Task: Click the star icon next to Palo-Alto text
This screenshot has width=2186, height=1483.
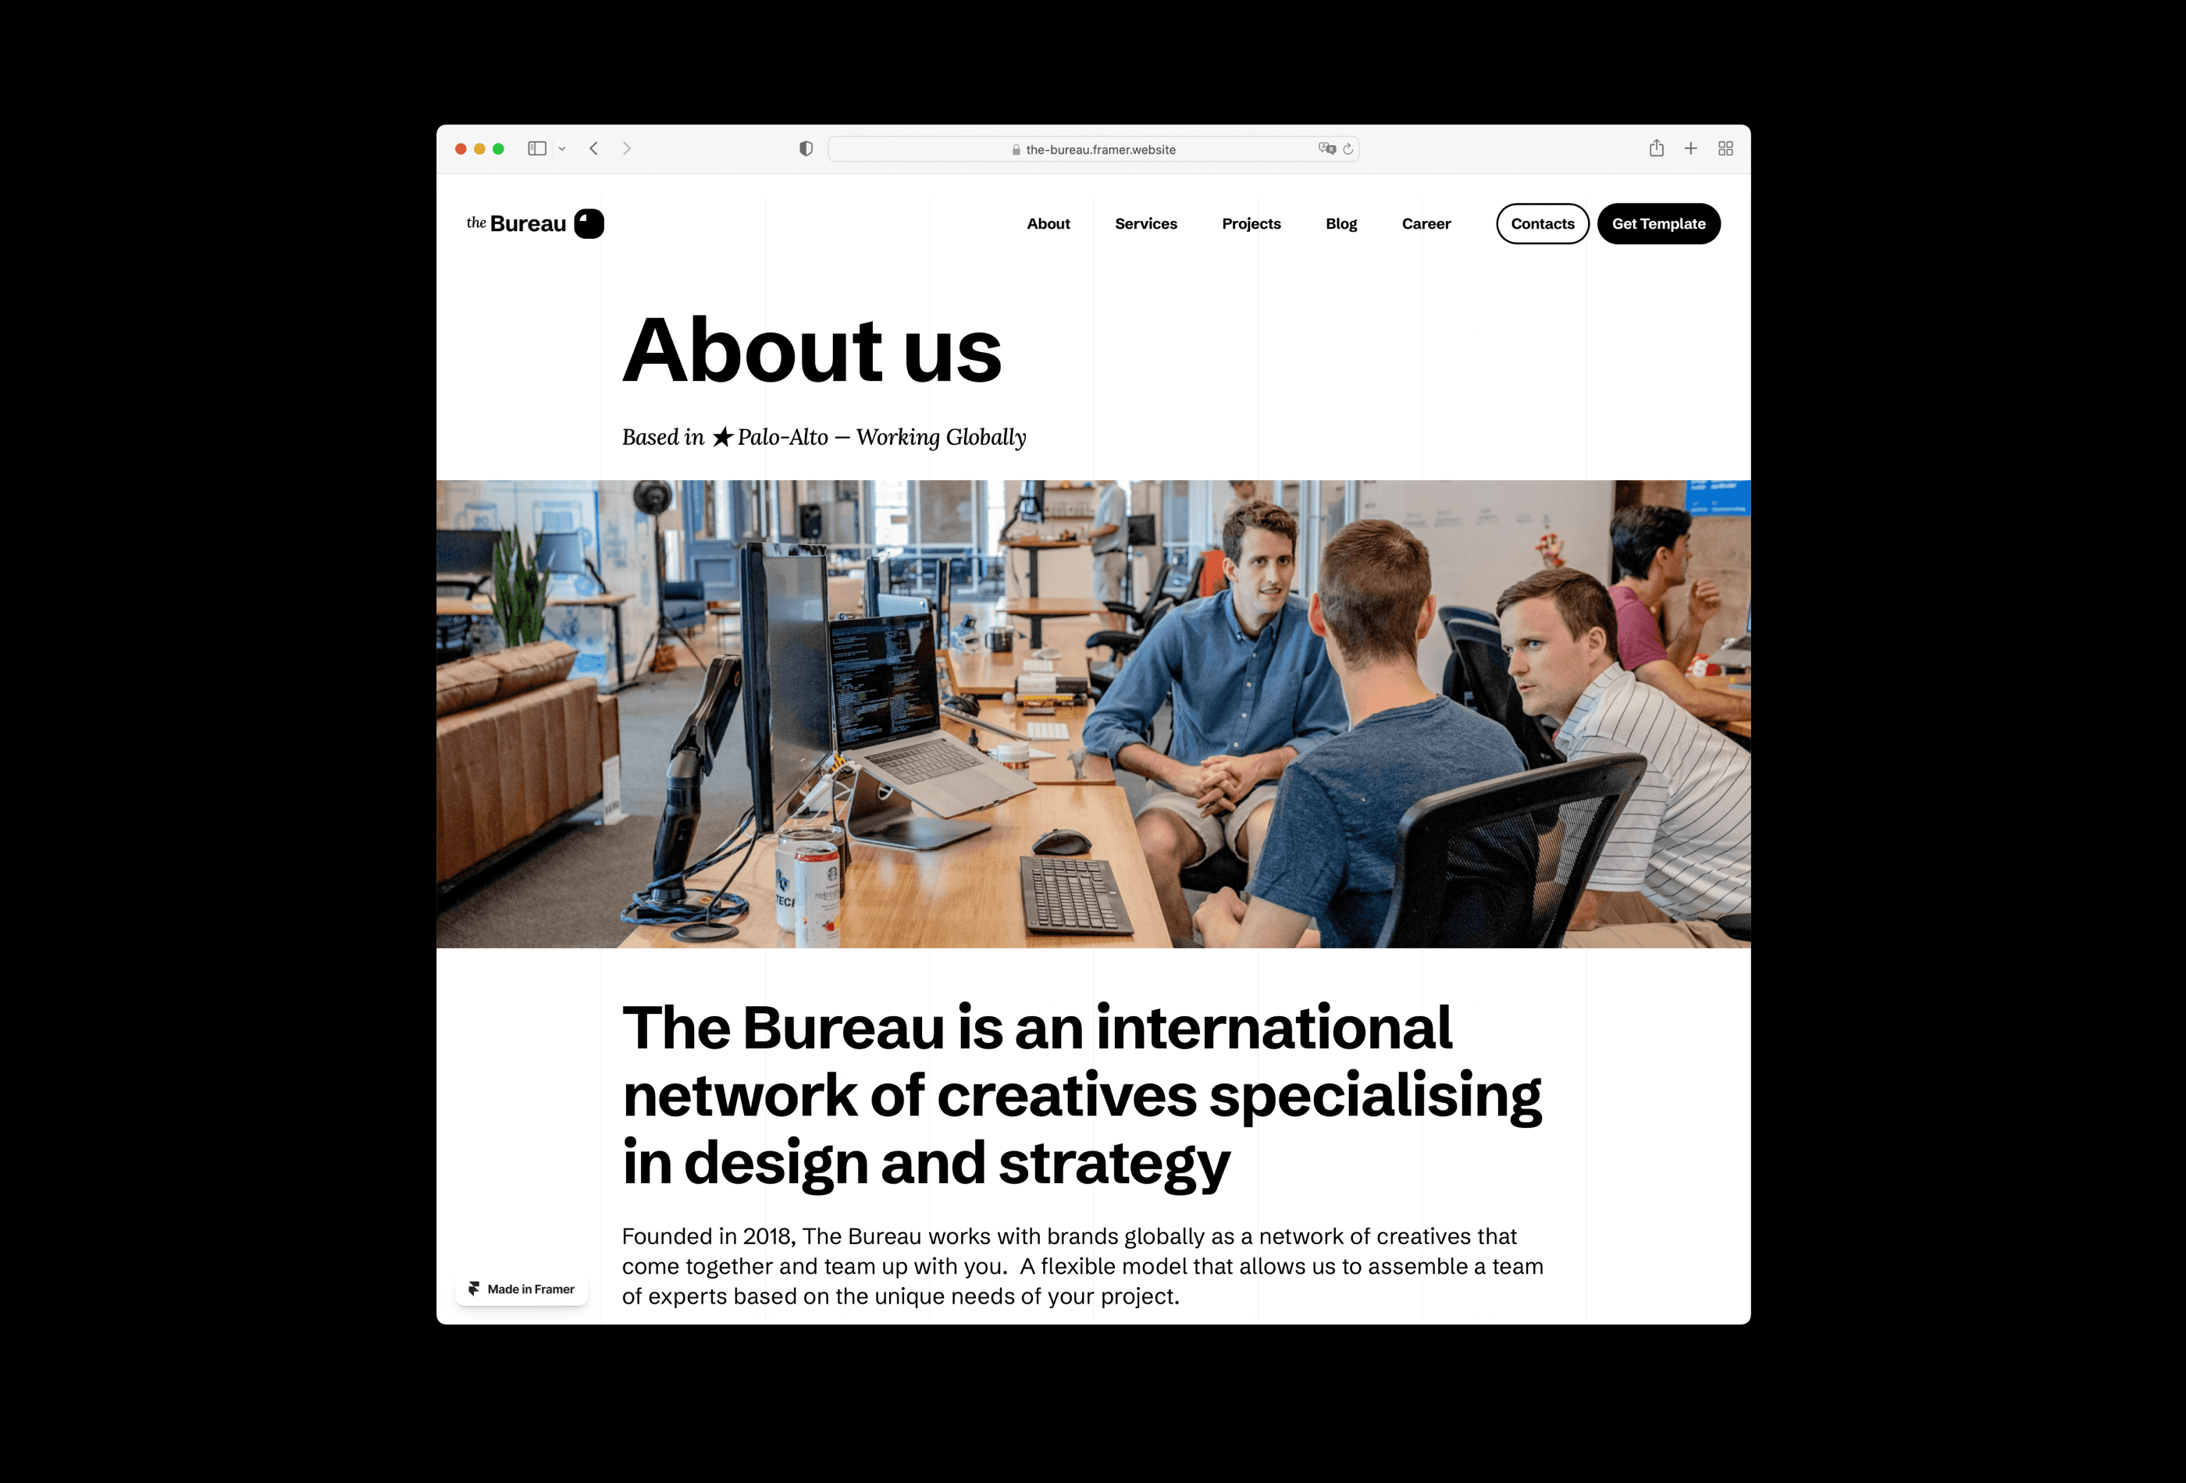Action: point(720,437)
